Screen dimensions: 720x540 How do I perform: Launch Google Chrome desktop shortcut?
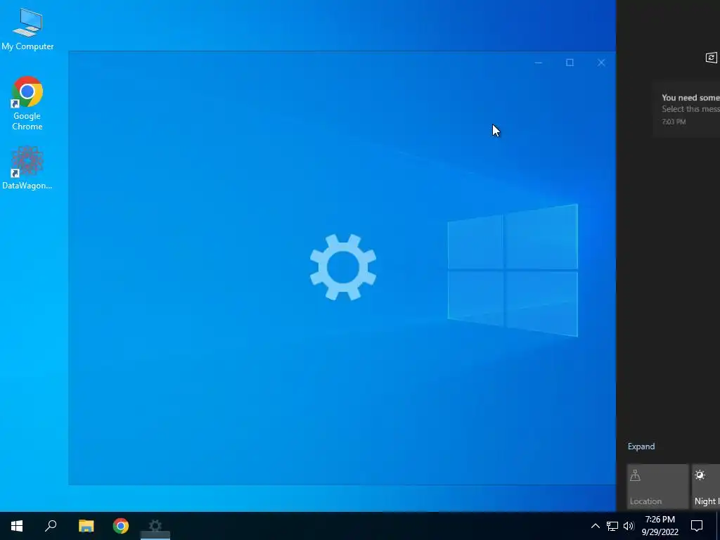pyautogui.click(x=27, y=103)
